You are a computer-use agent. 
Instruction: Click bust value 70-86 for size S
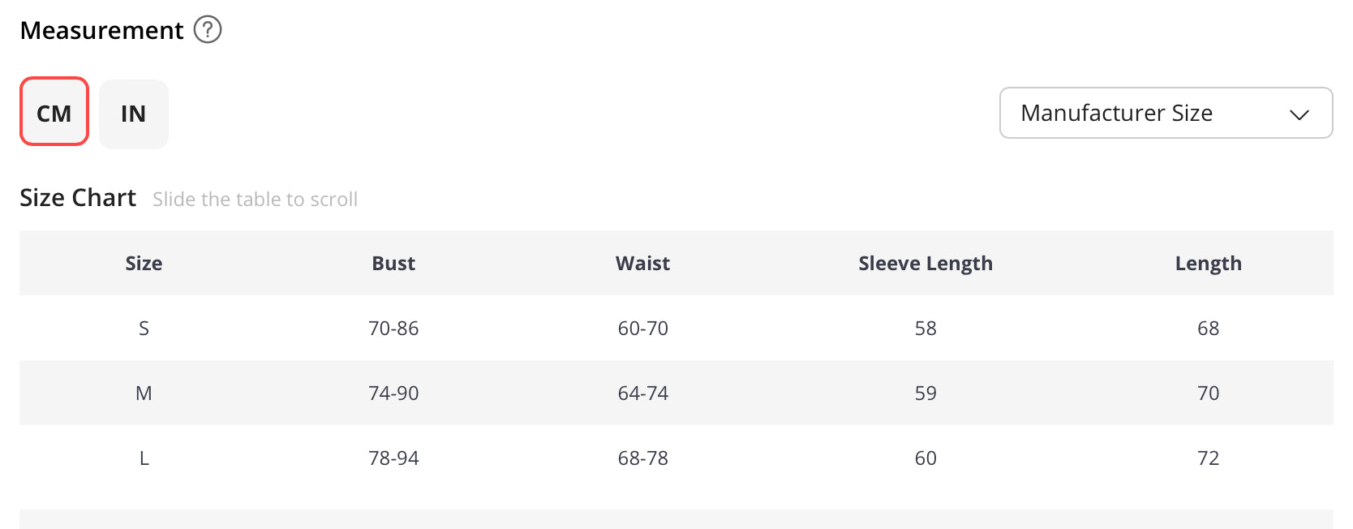click(393, 329)
